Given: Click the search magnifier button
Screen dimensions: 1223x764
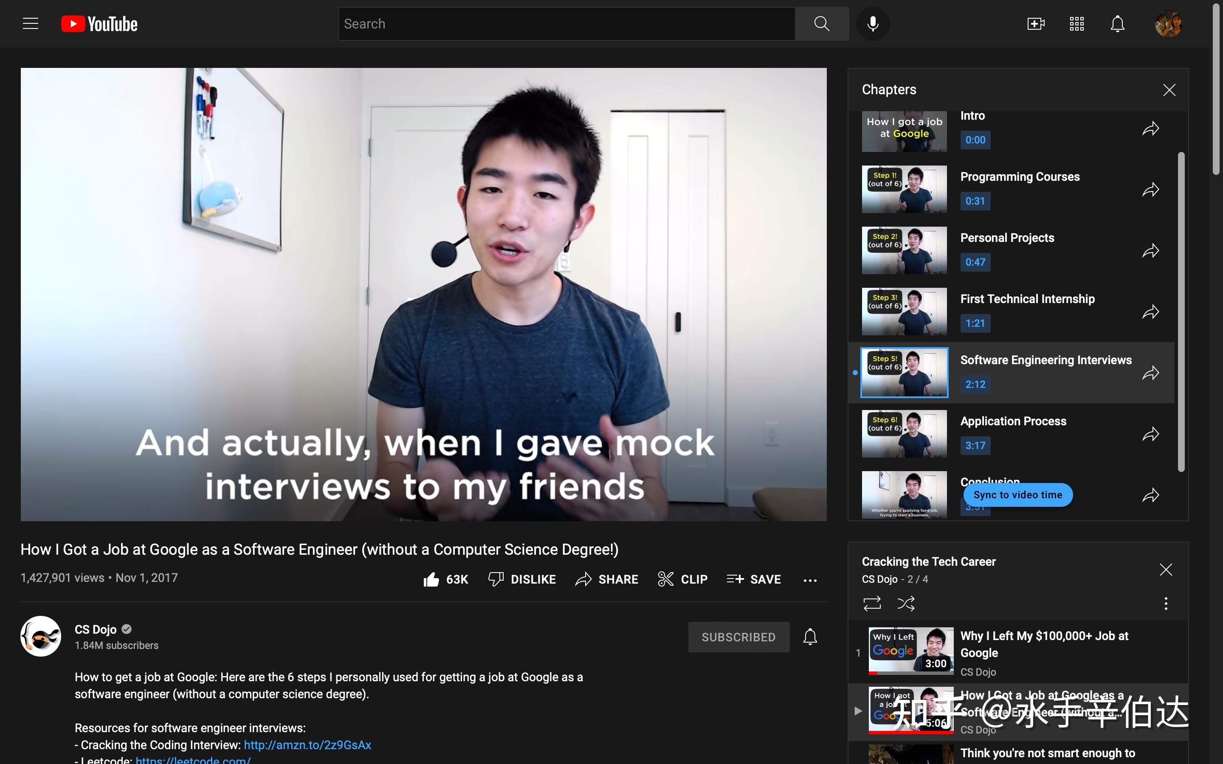Looking at the screenshot, I should point(822,24).
